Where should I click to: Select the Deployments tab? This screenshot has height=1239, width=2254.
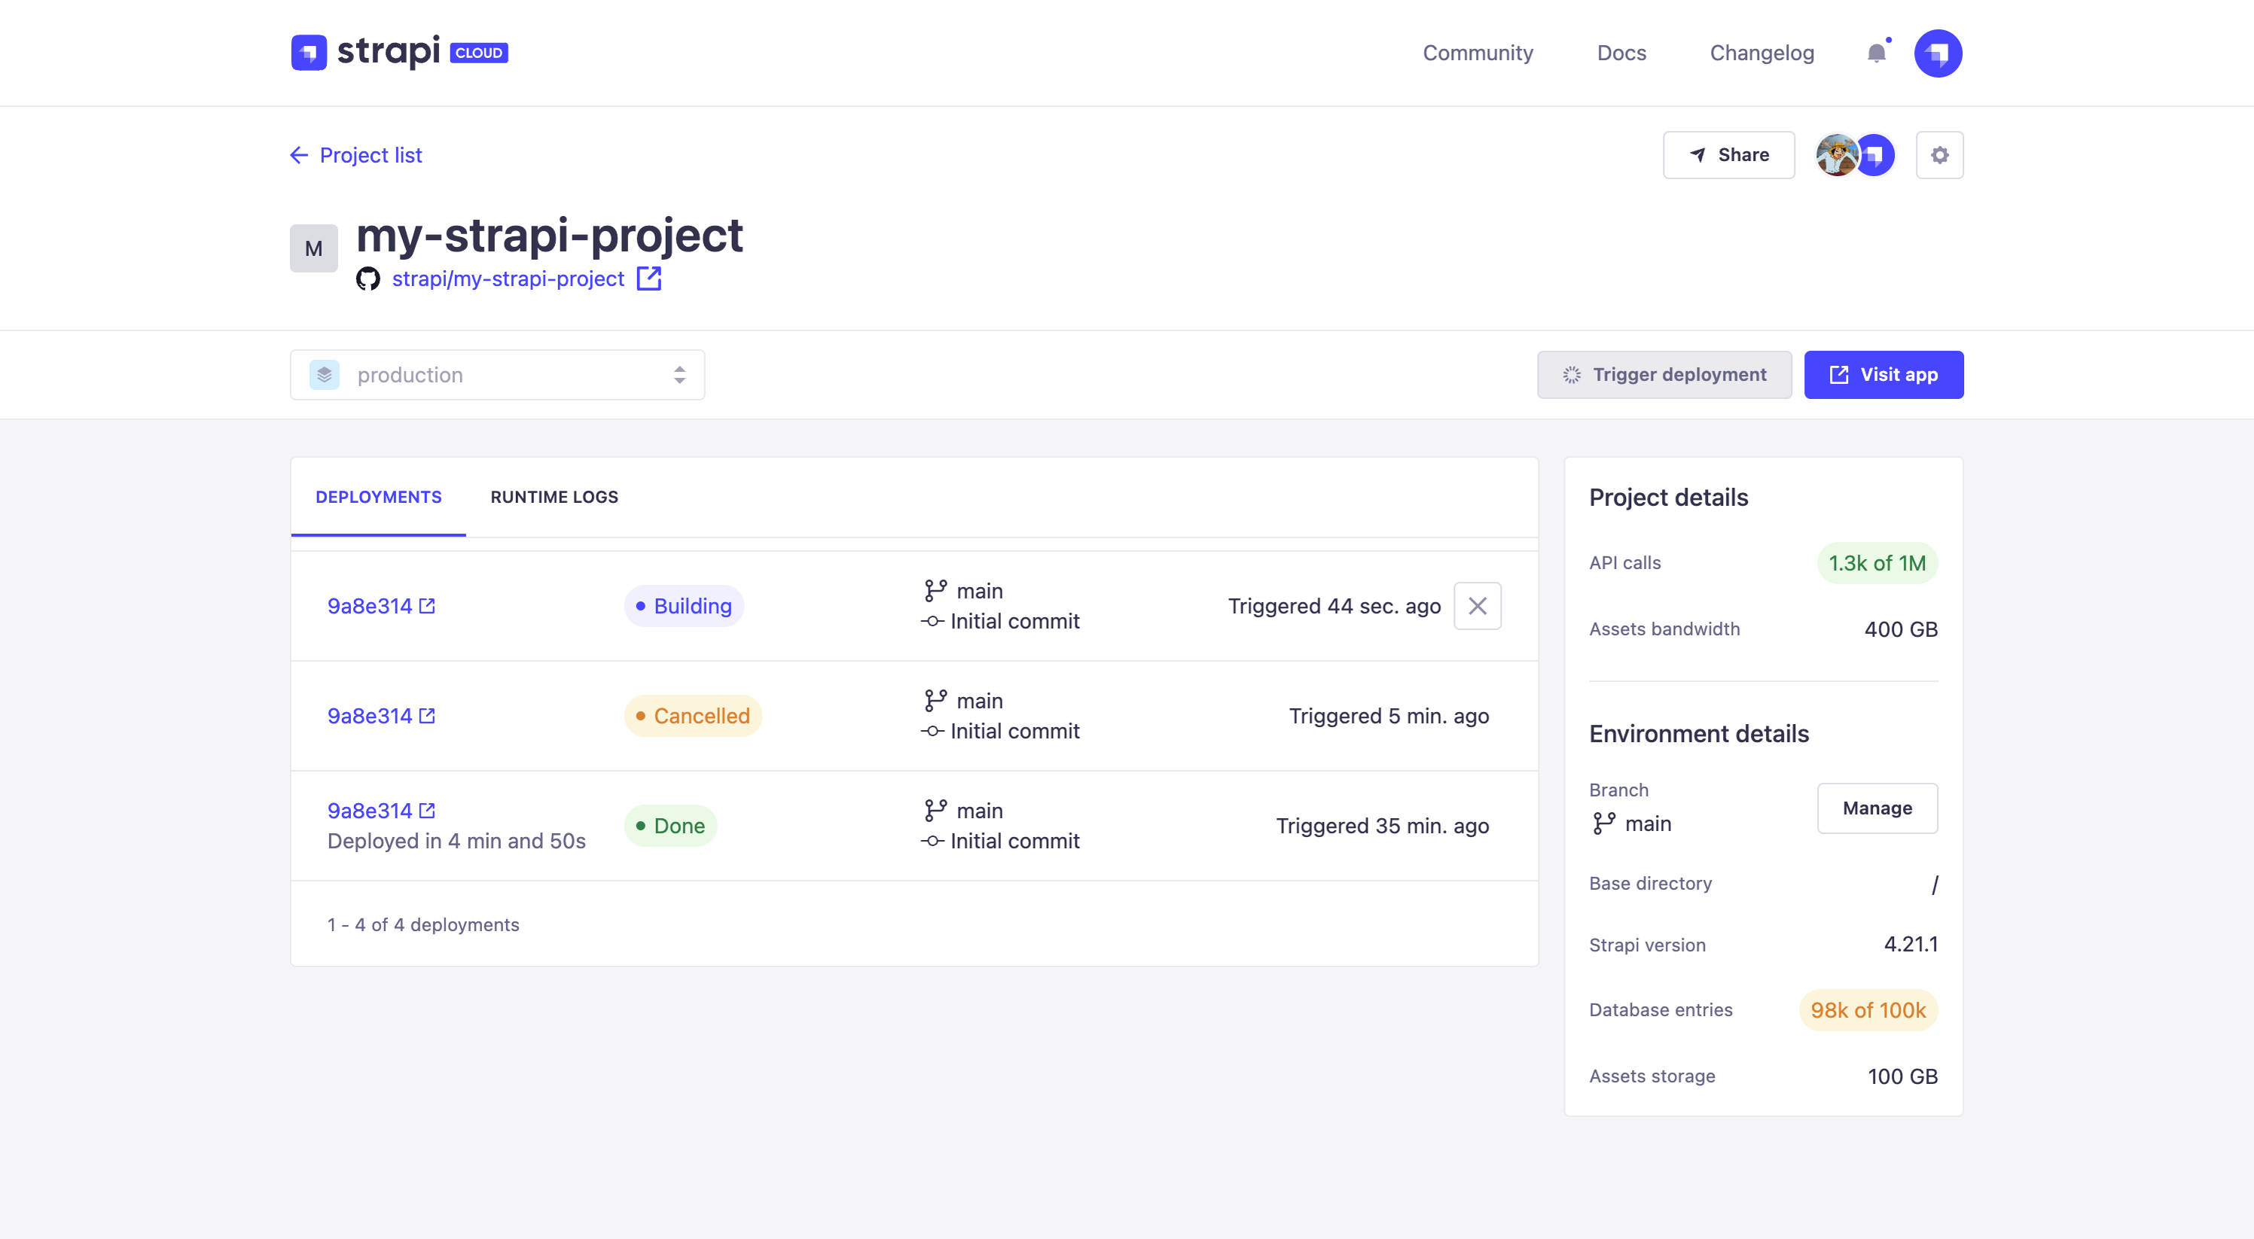(377, 496)
